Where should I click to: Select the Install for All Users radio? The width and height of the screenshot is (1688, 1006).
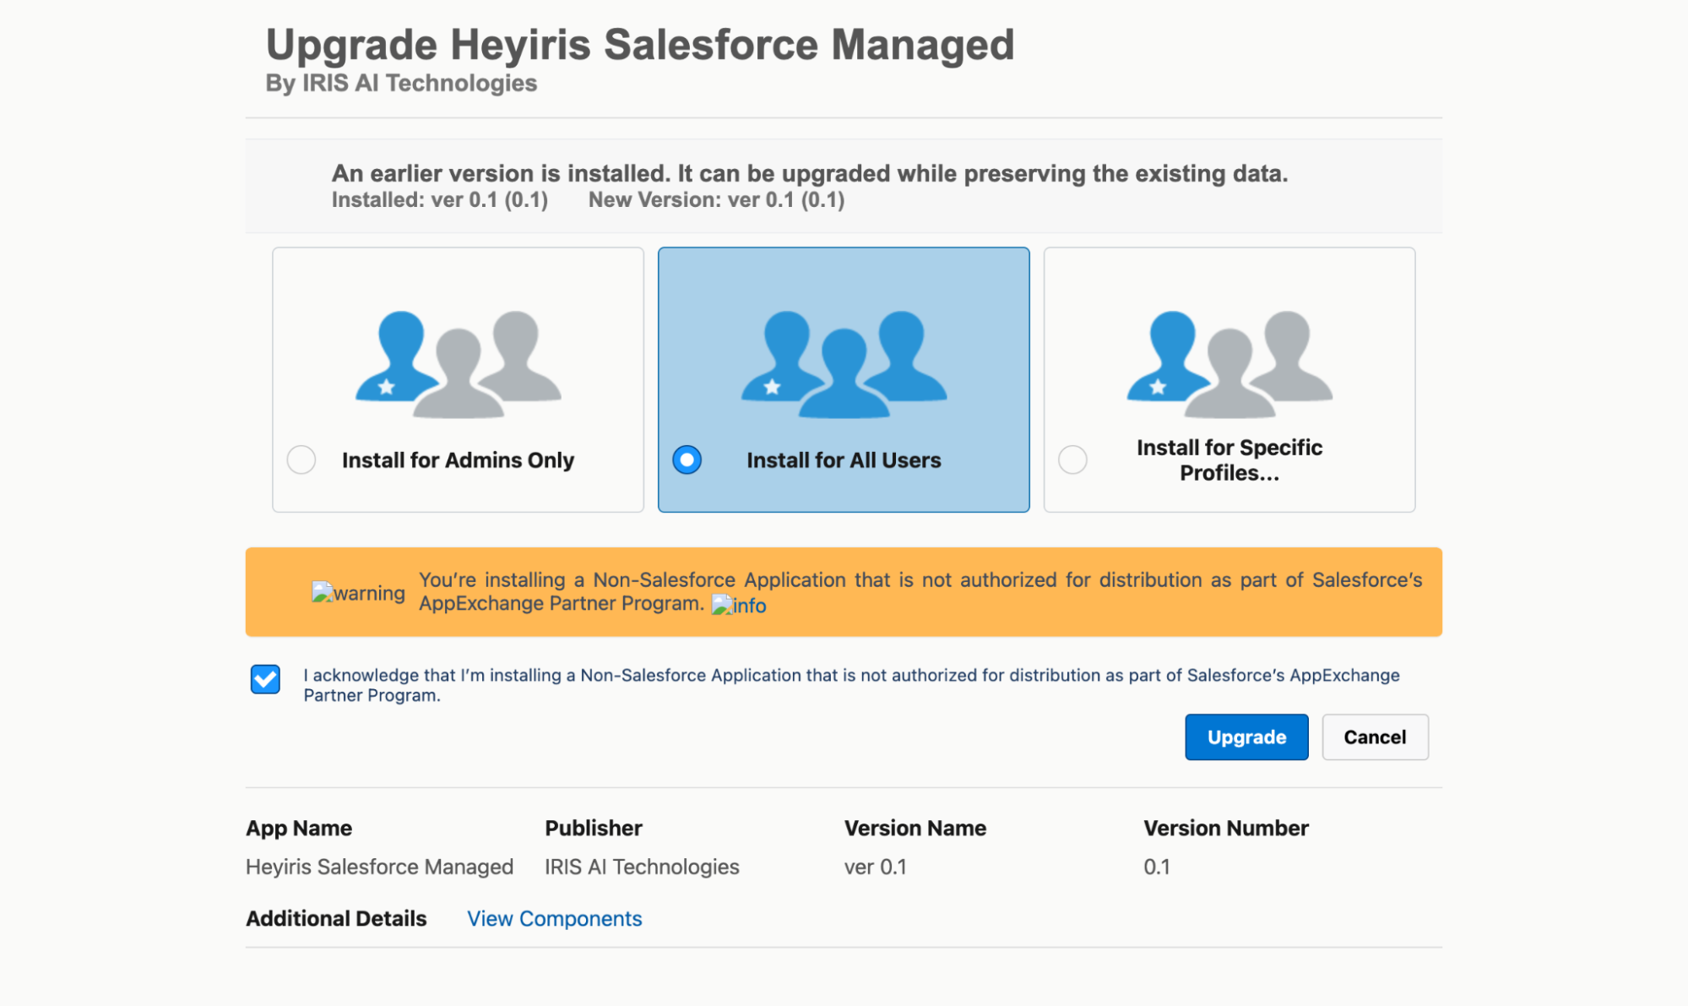pyautogui.click(x=687, y=459)
